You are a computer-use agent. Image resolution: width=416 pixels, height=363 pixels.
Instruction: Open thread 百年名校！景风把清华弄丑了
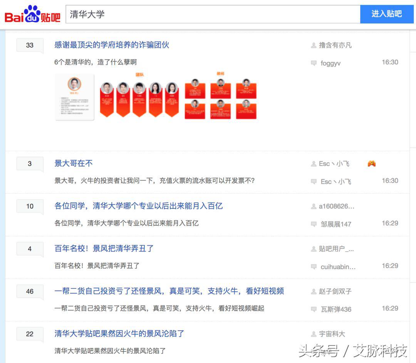click(104, 249)
